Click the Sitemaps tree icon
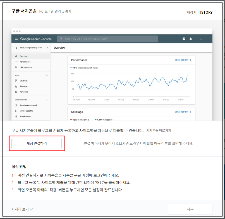This screenshot has width=225, height=219. [16, 86]
